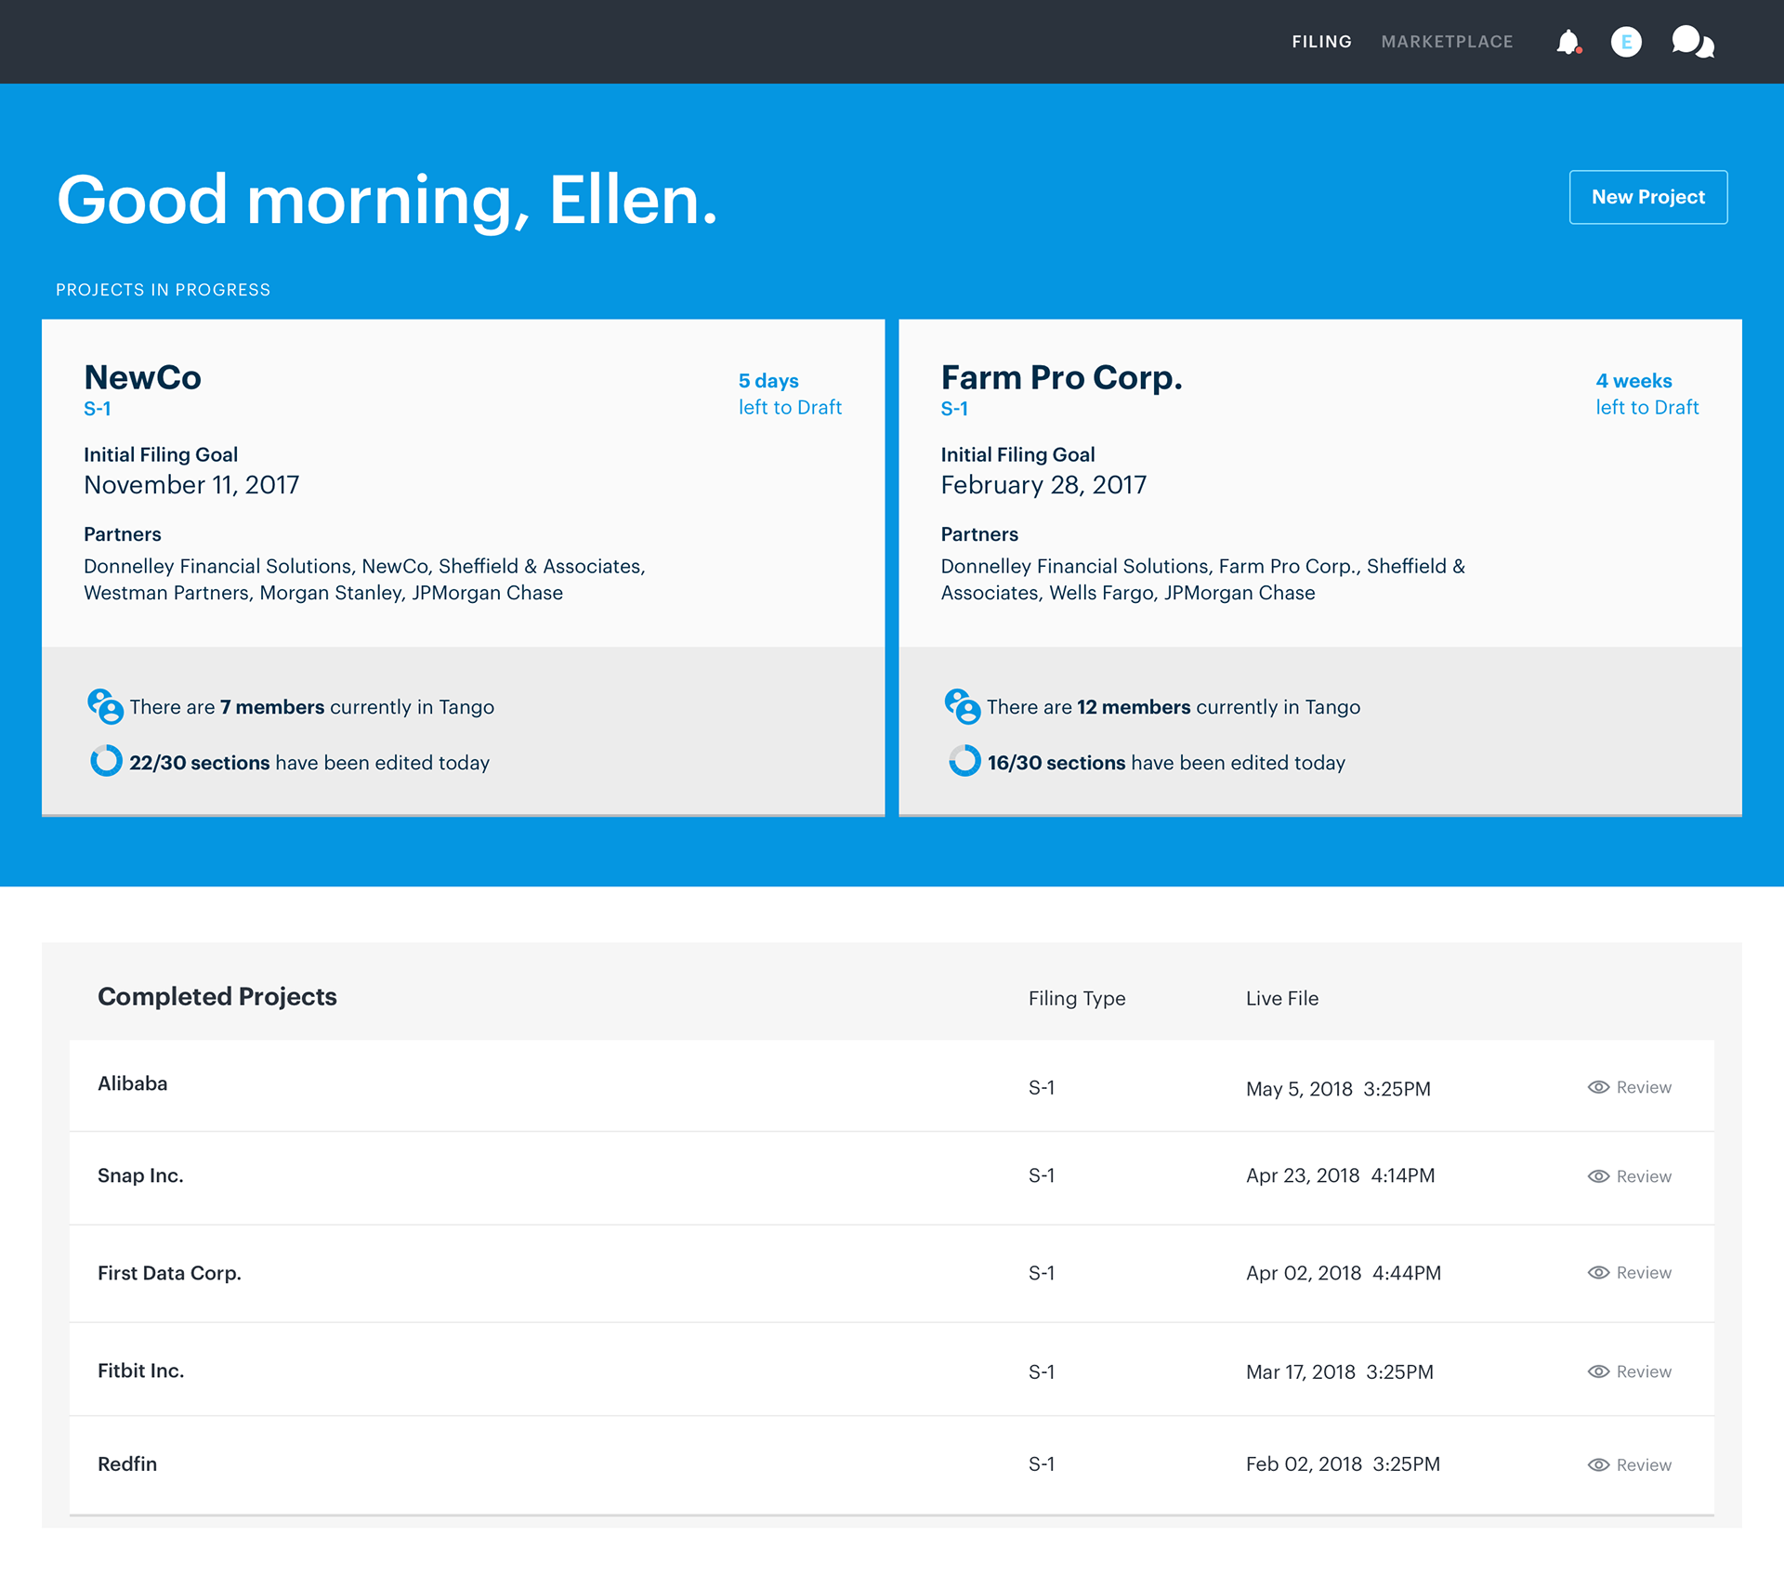Viewport: 1784px width, 1574px height.
Task: Click the Filing Type column header
Action: 1076,998
